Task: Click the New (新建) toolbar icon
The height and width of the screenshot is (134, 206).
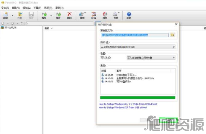Action: coord(5,15)
